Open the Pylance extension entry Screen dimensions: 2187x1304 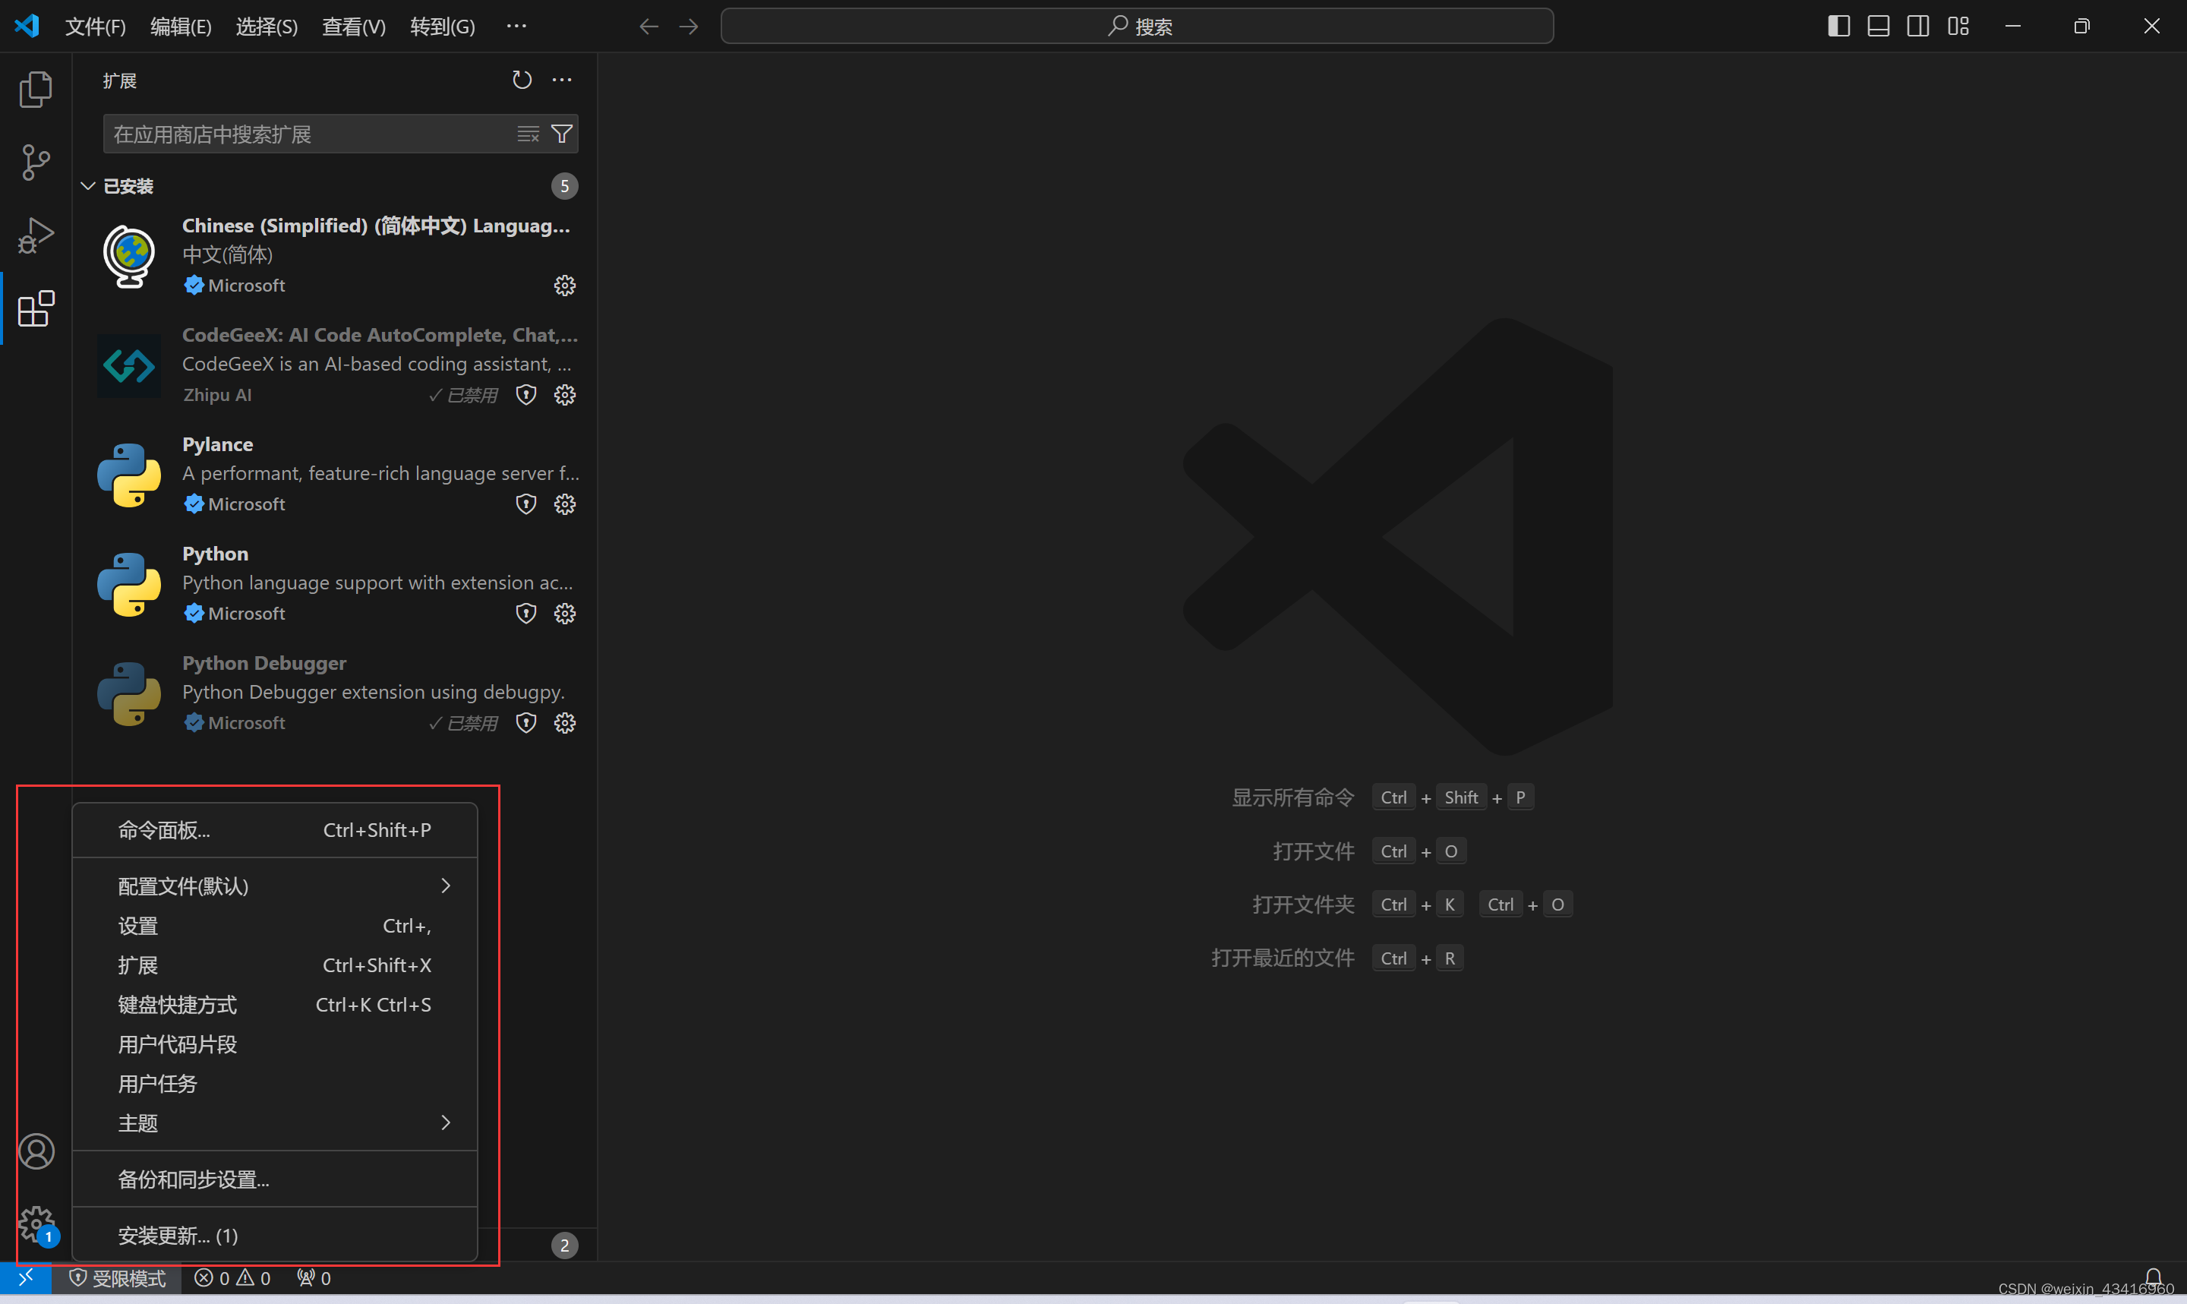[x=336, y=475]
